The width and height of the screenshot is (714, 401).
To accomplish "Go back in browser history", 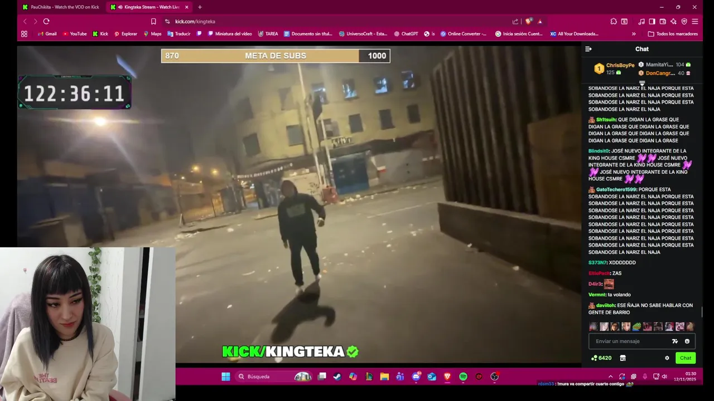I will tap(25, 21).
